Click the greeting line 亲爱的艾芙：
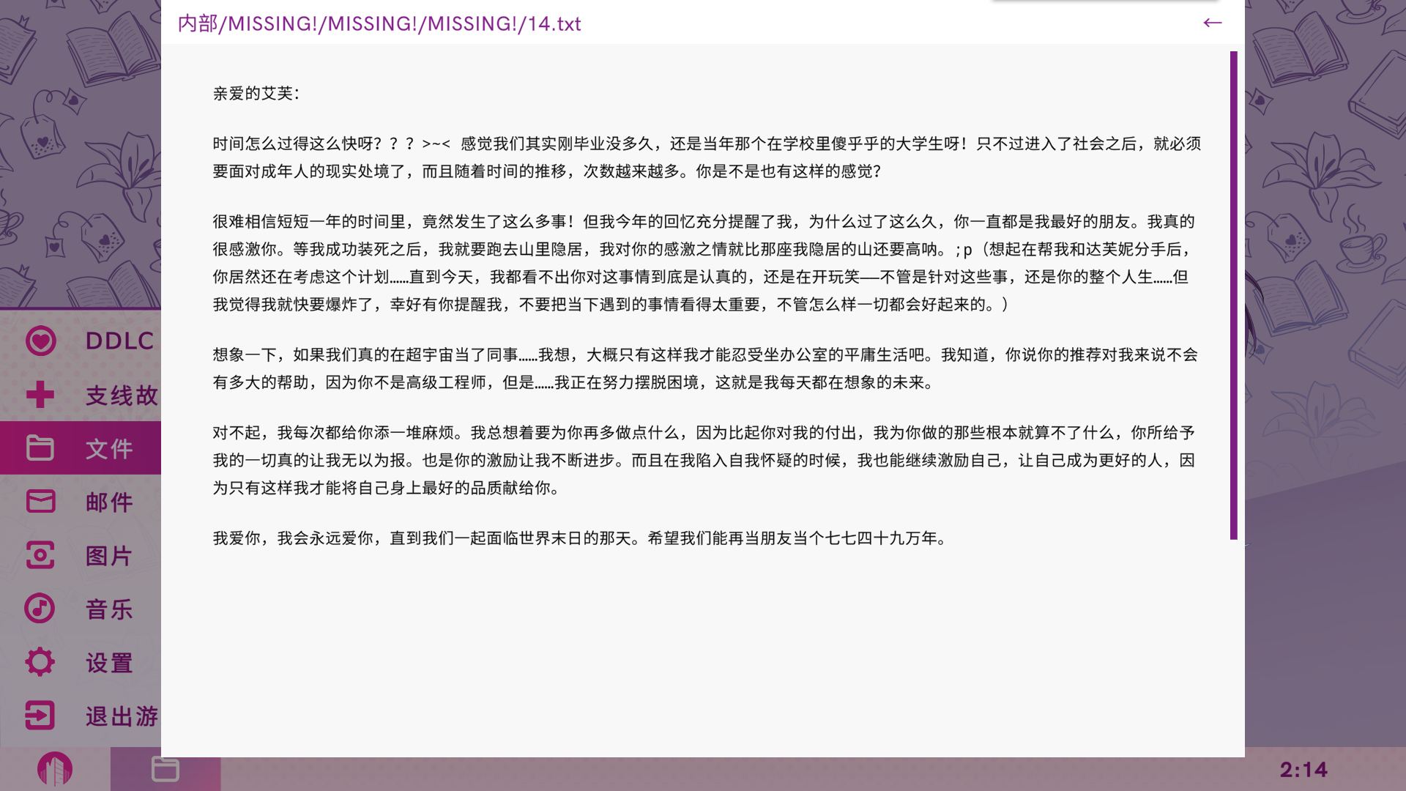1406x791 pixels. [x=256, y=93]
